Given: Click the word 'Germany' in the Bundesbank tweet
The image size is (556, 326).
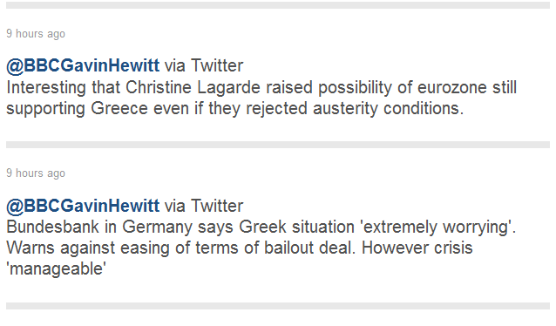Looking at the screenshot, I should tap(157, 227).
